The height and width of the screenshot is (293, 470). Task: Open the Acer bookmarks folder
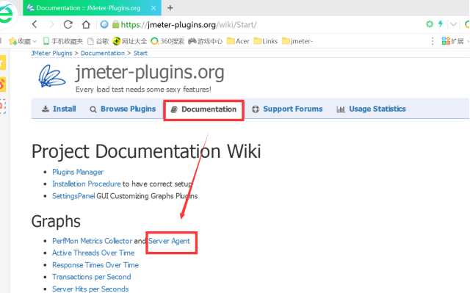click(x=238, y=41)
